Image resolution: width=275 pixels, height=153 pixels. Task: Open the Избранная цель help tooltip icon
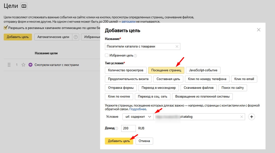point(135,56)
